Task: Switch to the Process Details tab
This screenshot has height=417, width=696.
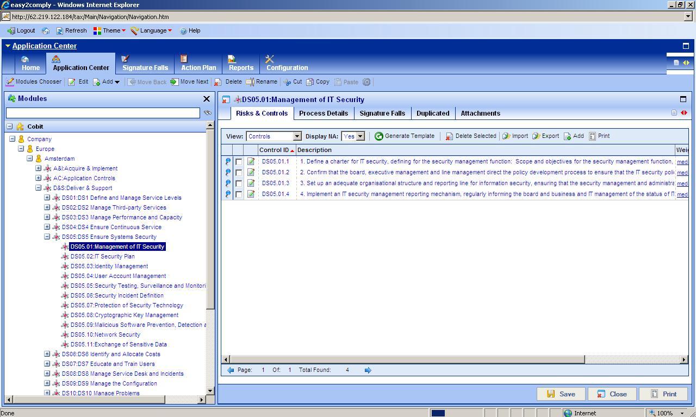Action: point(324,113)
